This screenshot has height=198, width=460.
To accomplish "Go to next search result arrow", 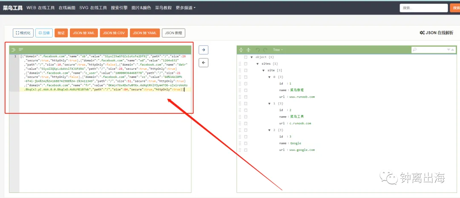I will pyautogui.click(x=448, y=49).
